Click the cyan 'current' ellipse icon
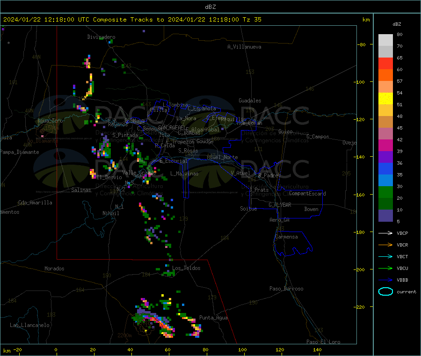Screen dimensions: 421x356 (x=385, y=291)
